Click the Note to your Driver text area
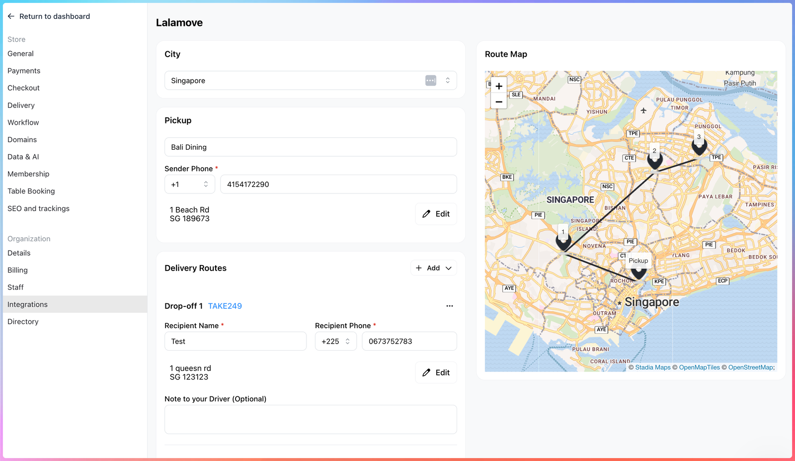The width and height of the screenshot is (795, 461). tap(311, 419)
